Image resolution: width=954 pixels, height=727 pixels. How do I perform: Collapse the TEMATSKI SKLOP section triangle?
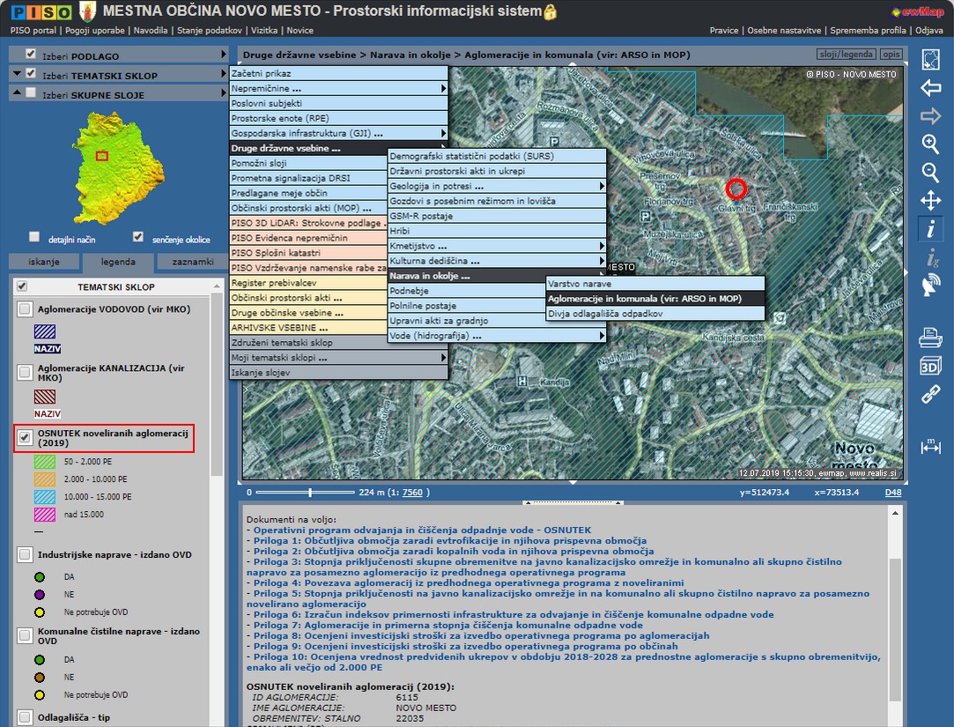click(x=18, y=75)
